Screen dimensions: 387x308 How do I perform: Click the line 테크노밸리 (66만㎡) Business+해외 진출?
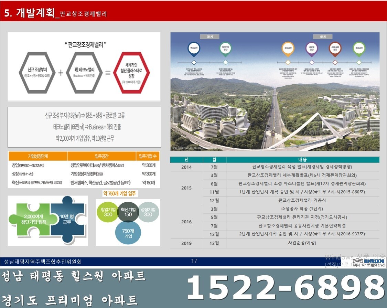tap(87, 127)
